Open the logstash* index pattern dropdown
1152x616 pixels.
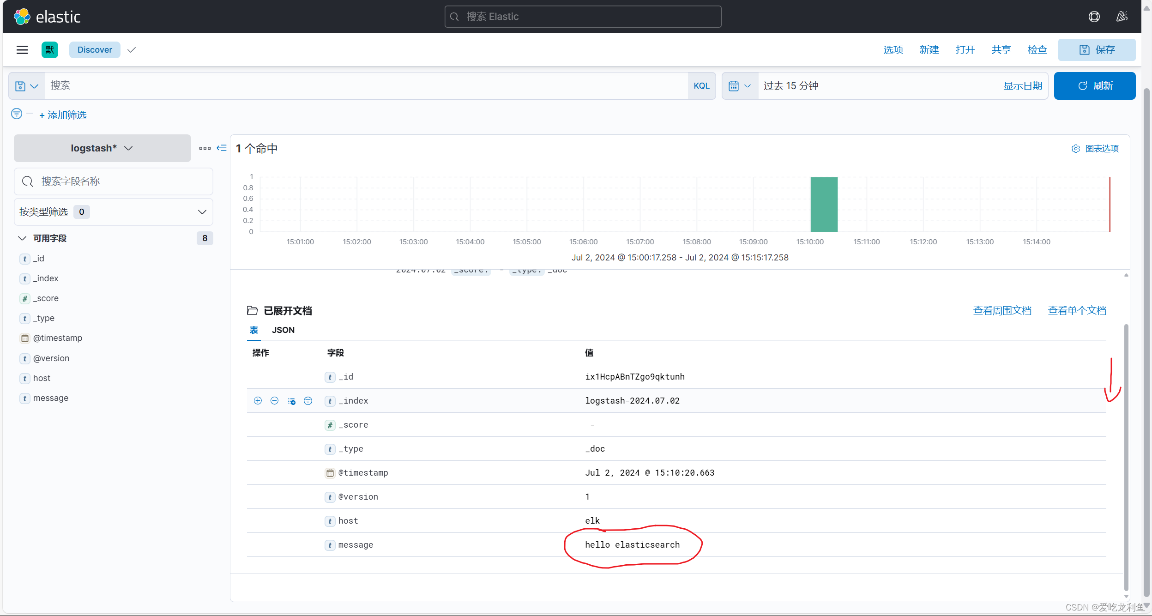(x=102, y=148)
